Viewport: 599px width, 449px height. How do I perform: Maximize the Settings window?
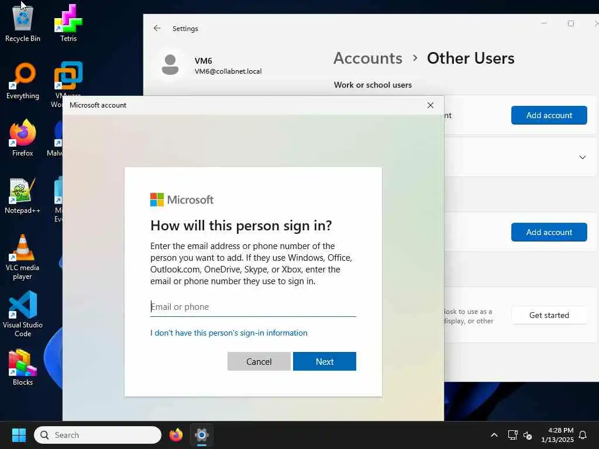571,23
